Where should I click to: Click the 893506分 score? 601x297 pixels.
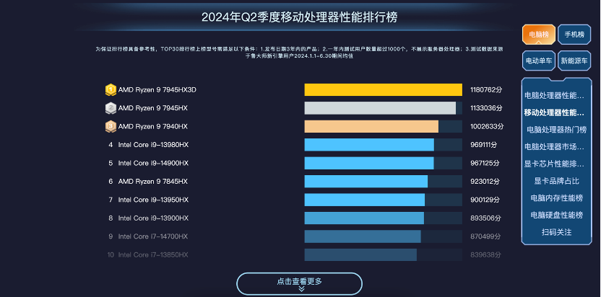click(x=485, y=218)
